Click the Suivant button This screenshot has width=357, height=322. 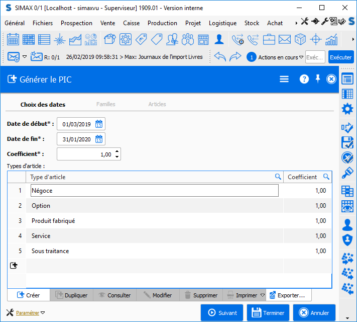click(x=221, y=312)
